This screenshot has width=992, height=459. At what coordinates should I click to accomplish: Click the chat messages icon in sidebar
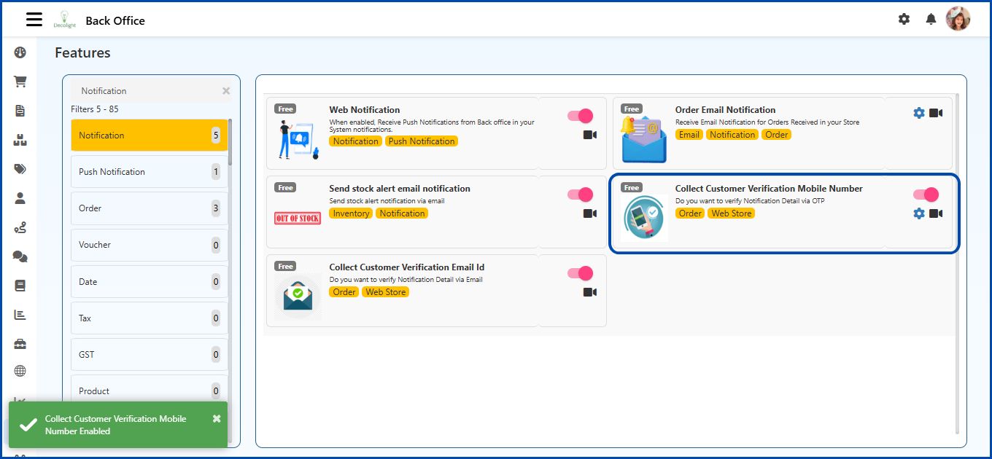pos(20,256)
